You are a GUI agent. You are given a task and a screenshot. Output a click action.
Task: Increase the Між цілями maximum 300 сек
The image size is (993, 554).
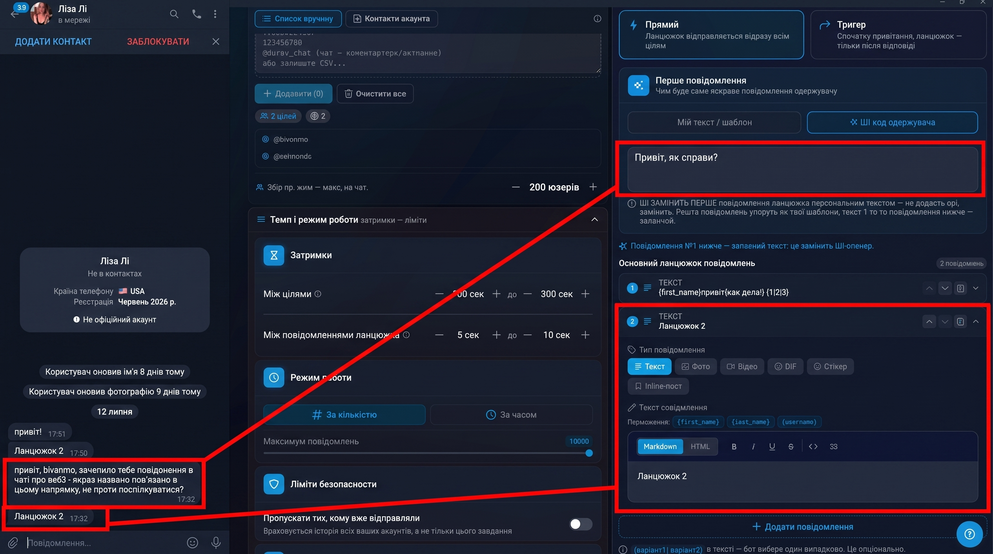pyautogui.click(x=585, y=294)
